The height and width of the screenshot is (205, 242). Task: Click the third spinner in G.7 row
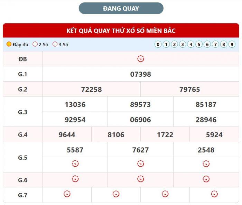(x=165, y=194)
